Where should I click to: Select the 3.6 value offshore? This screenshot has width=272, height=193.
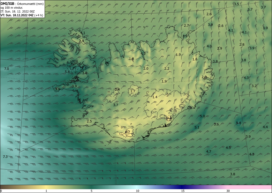pos(216,124)
